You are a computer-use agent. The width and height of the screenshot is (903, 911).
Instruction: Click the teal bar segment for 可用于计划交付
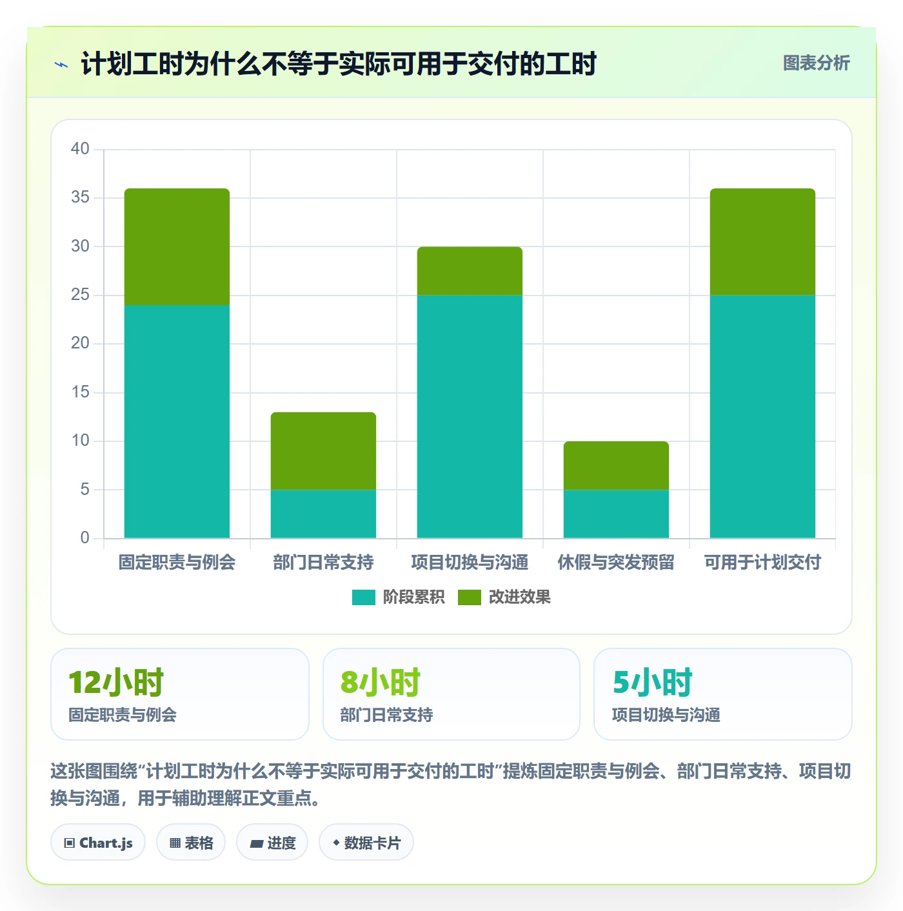tap(762, 417)
